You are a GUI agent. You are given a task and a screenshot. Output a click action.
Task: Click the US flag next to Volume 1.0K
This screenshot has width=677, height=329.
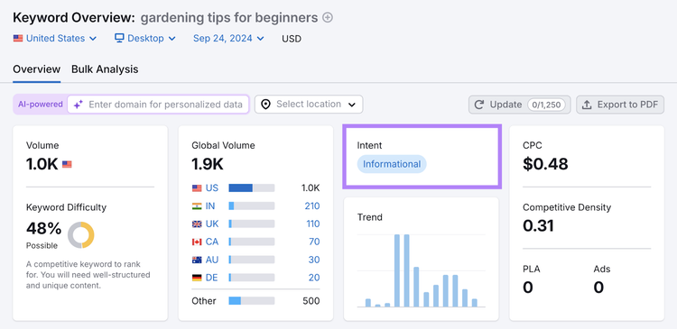pos(67,164)
